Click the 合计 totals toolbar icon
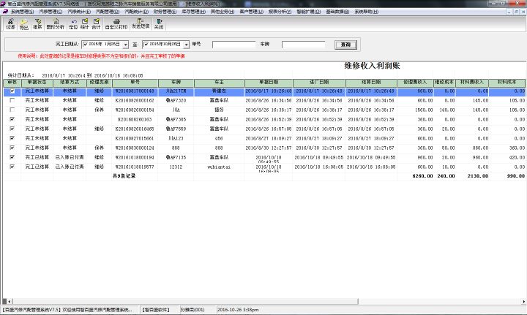 pos(96,24)
